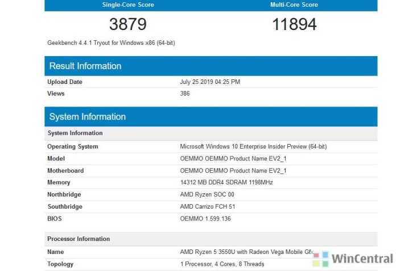Select the BIOS value OEMMO 1.599.136

pos(205,218)
